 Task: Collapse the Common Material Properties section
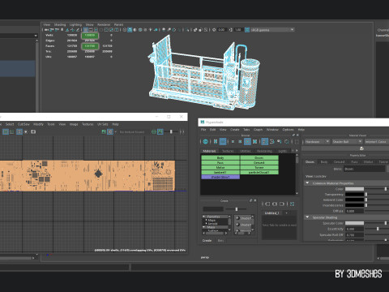[x=307, y=183]
